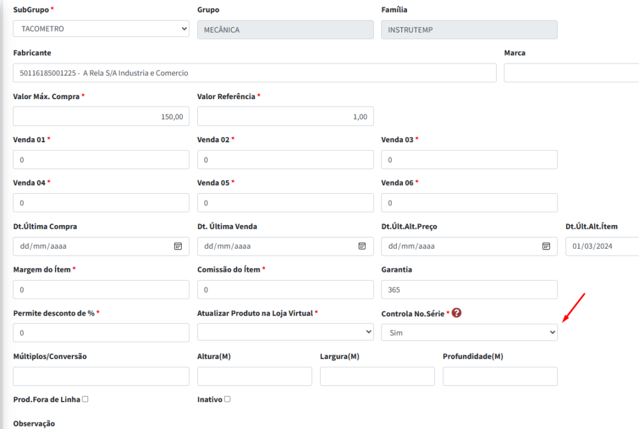Viewport: 639px width, 429px height.
Task: Click the Dt.Últ.Alt.Preço date field
Action: 469,246
